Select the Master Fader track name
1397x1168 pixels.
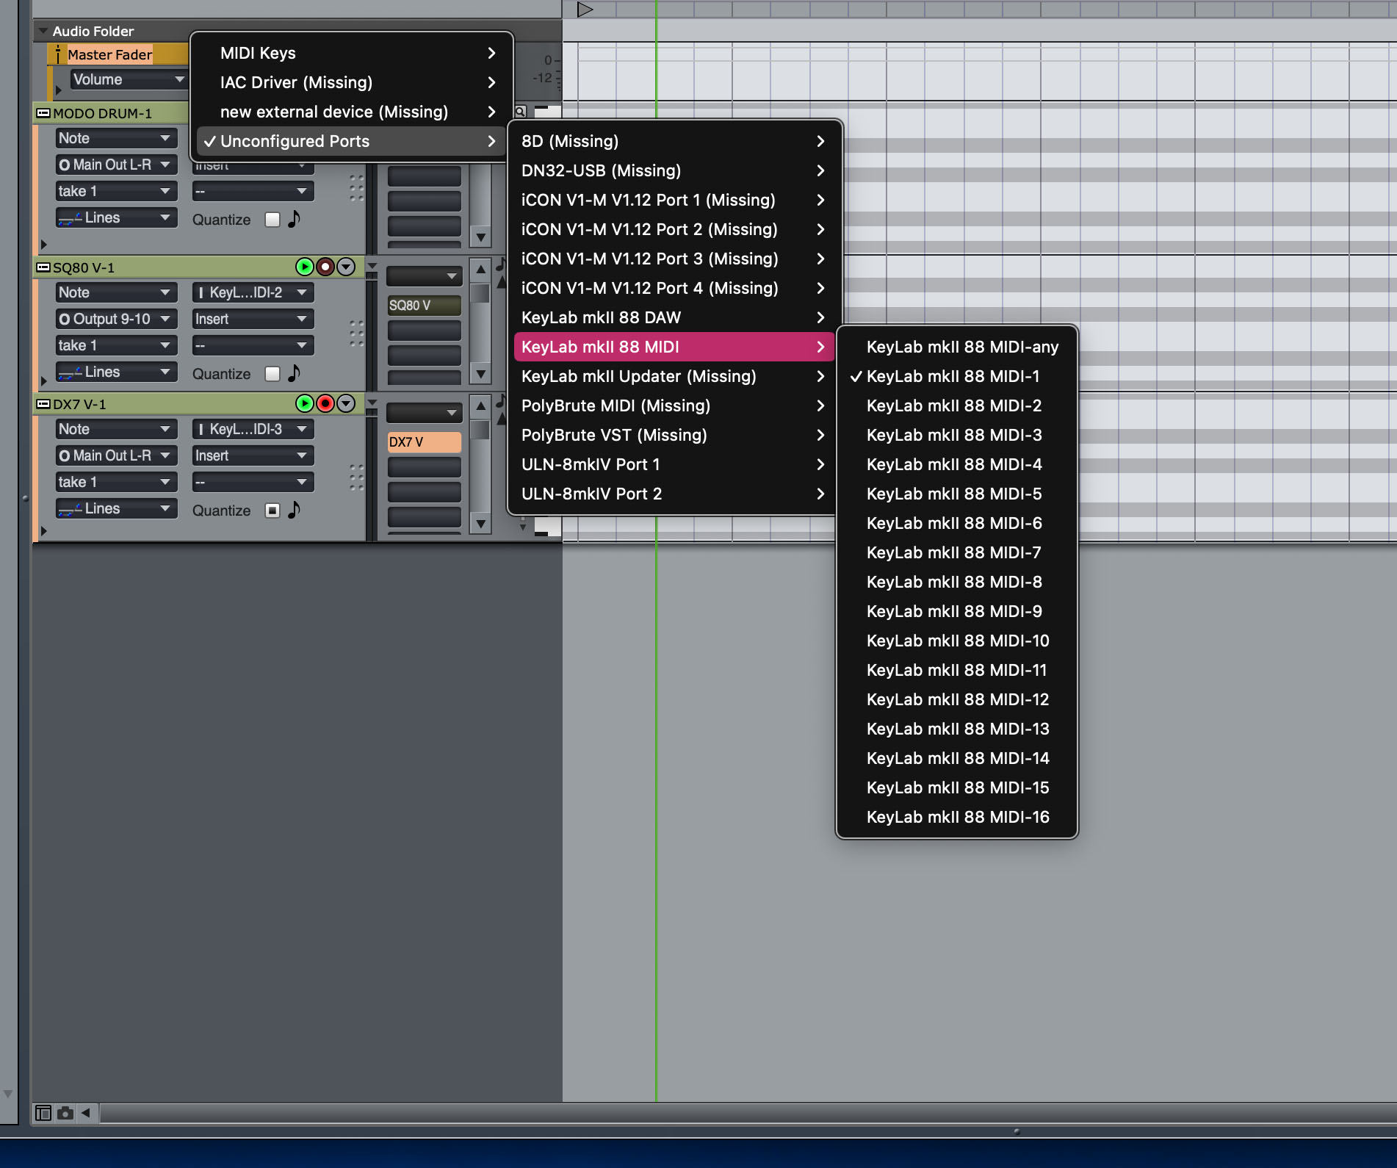[x=109, y=54]
